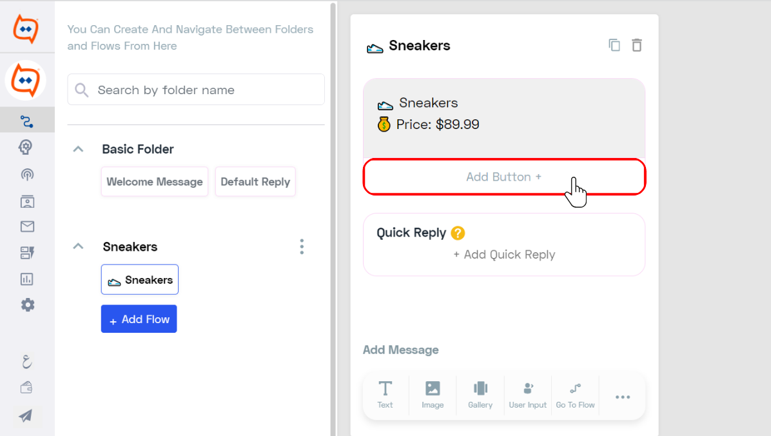
Task: Open the settings gear sidebar icon
Action: (28, 305)
